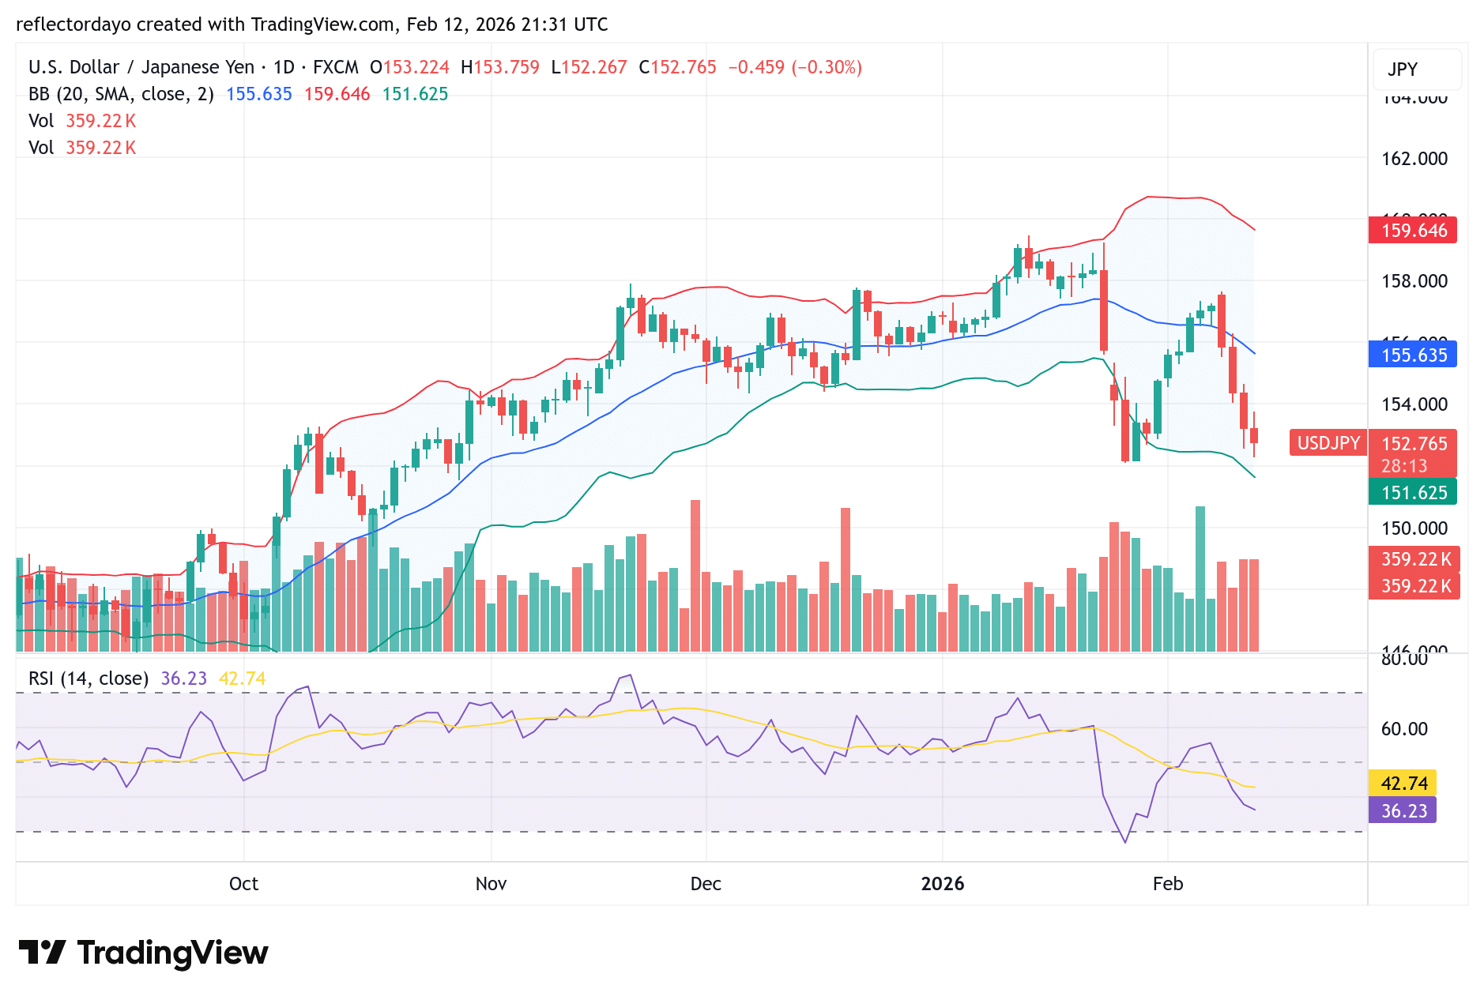Select the 2026 label on time axis

pyautogui.click(x=942, y=884)
